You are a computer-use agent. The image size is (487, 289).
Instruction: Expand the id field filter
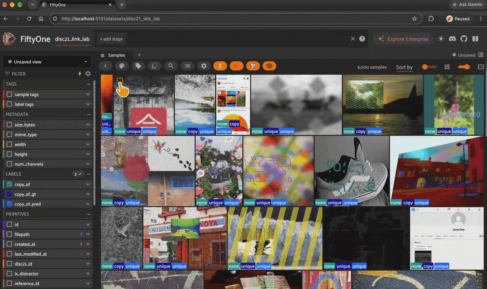click(88, 224)
